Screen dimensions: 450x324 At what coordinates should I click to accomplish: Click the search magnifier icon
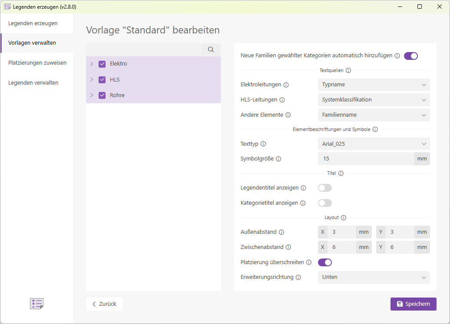[x=211, y=49]
